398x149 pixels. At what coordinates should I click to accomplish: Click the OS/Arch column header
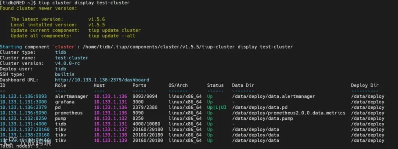(178, 86)
